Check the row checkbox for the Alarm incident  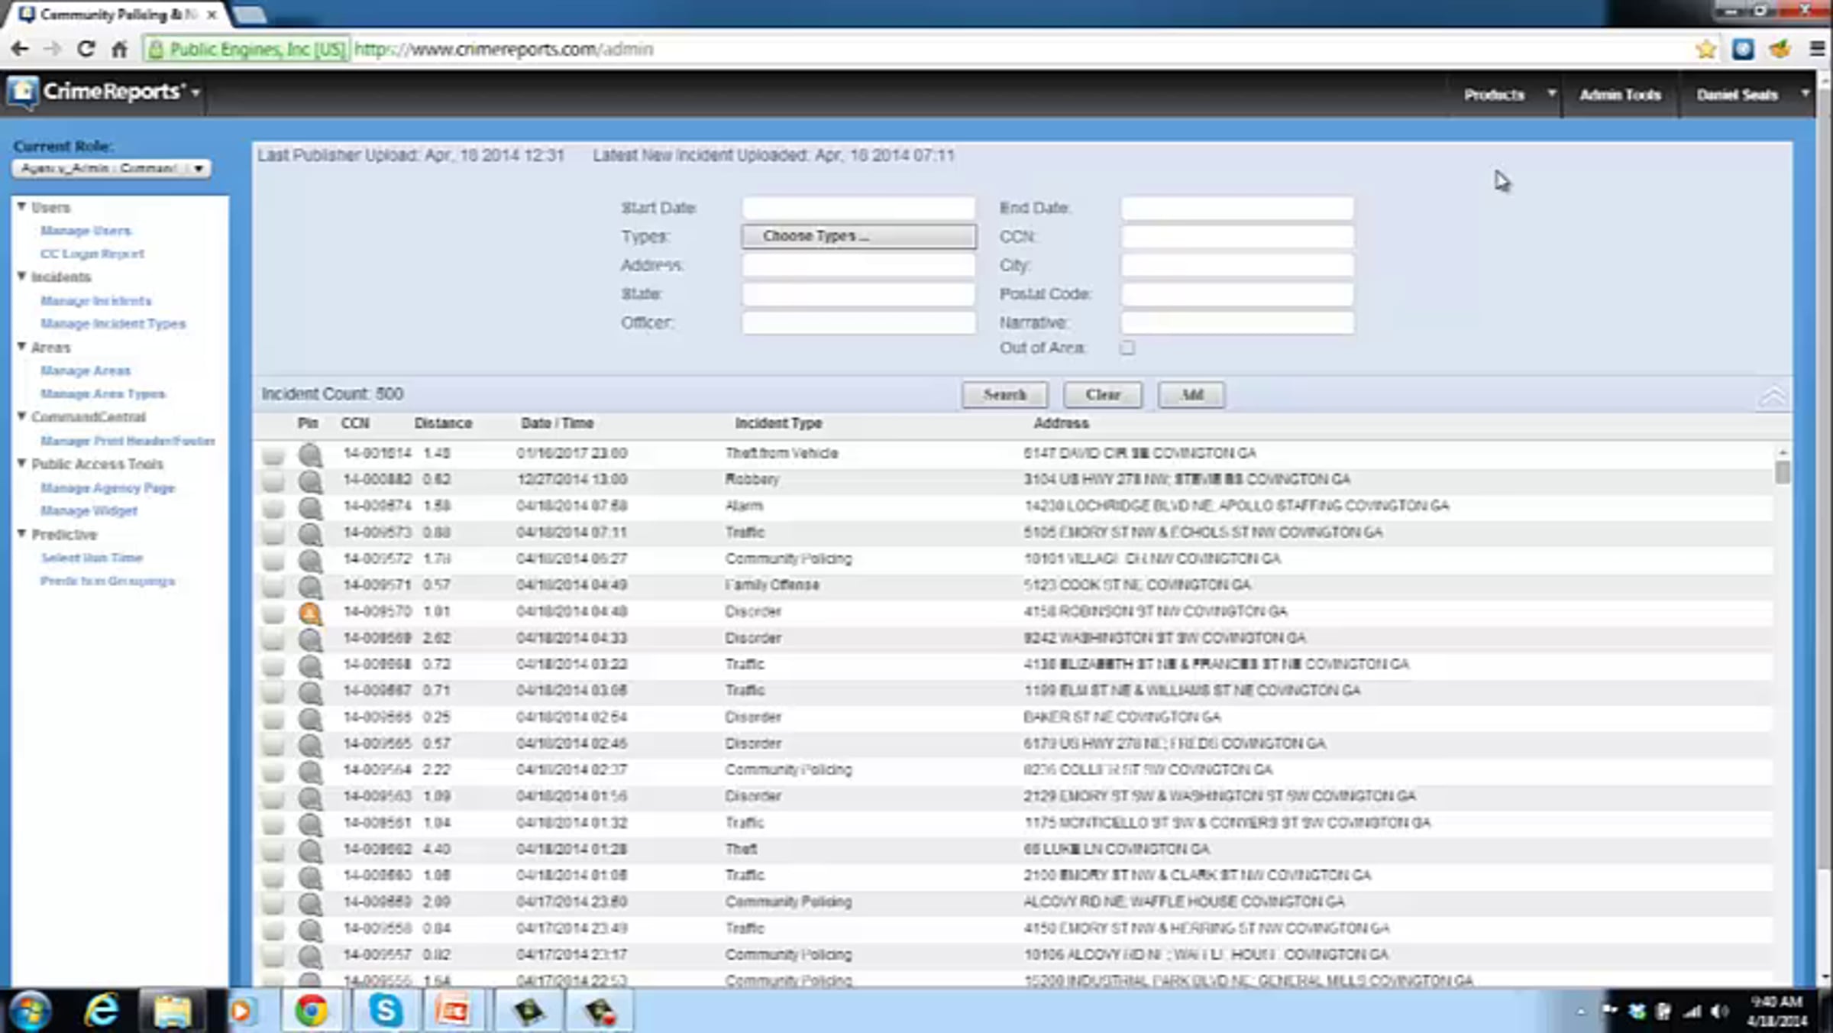coord(273,507)
